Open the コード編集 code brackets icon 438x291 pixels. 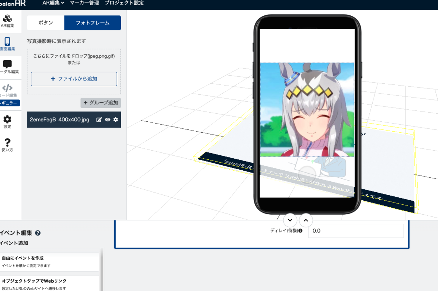7,88
